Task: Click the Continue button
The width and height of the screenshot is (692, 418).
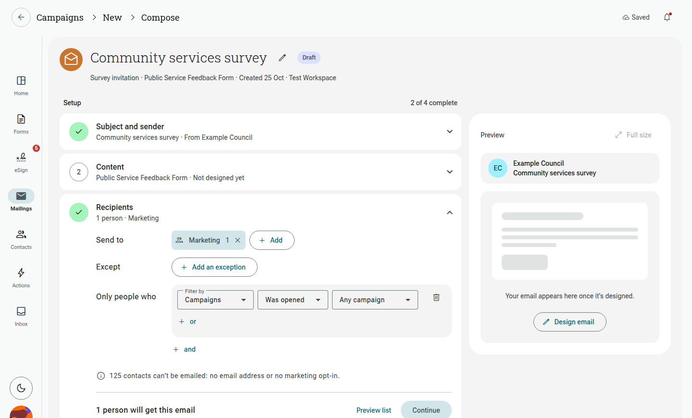Action: tap(426, 410)
